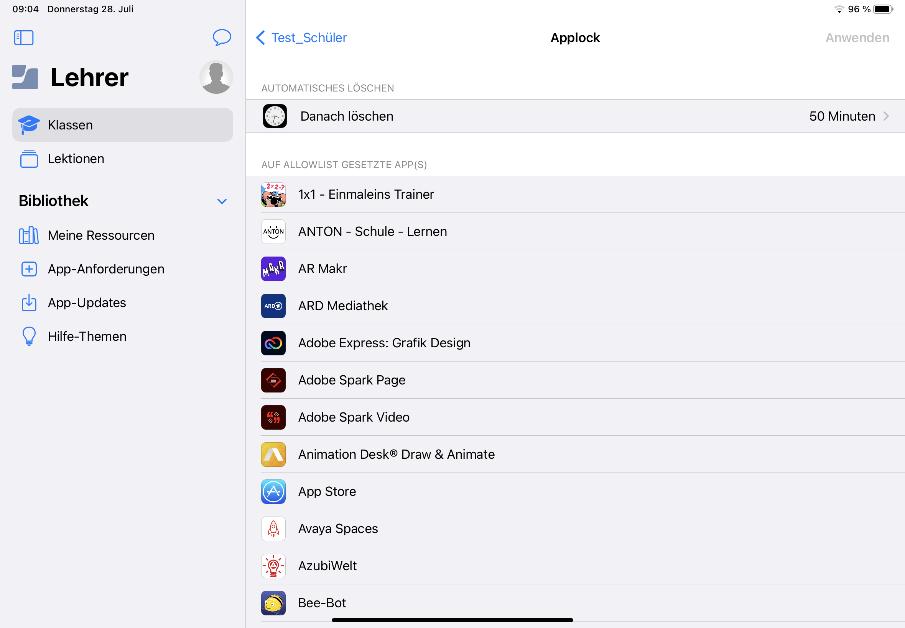Viewport: 905px width, 628px height.
Task: Click the Adobe Spark Page icon
Action: pyautogui.click(x=273, y=380)
